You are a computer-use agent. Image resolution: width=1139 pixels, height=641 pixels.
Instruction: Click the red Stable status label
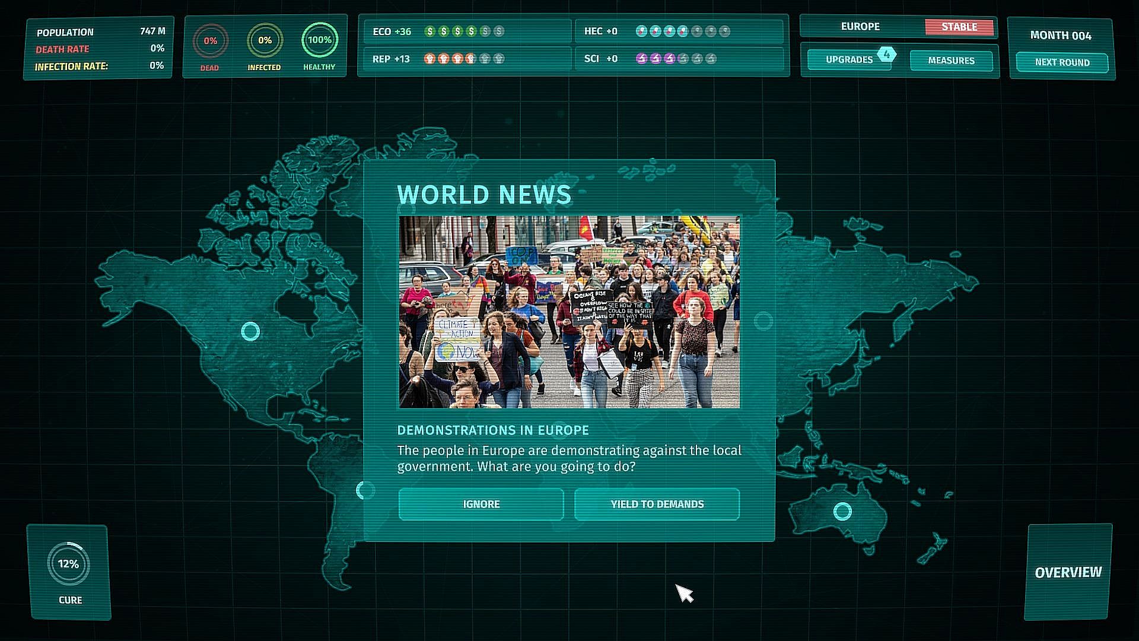[959, 27]
